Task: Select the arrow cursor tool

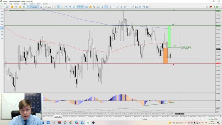Action: tap(102, 7)
